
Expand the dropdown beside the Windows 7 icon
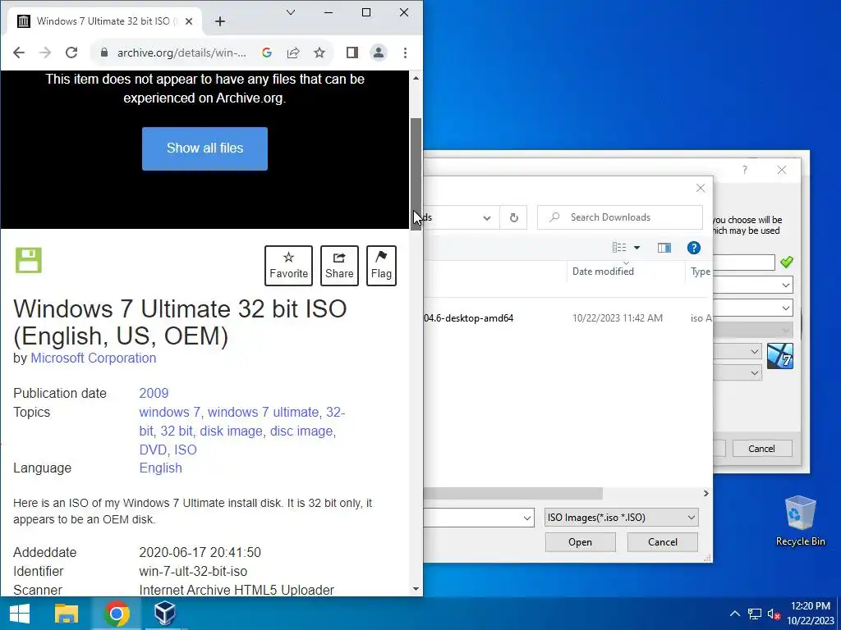[x=754, y=352]
